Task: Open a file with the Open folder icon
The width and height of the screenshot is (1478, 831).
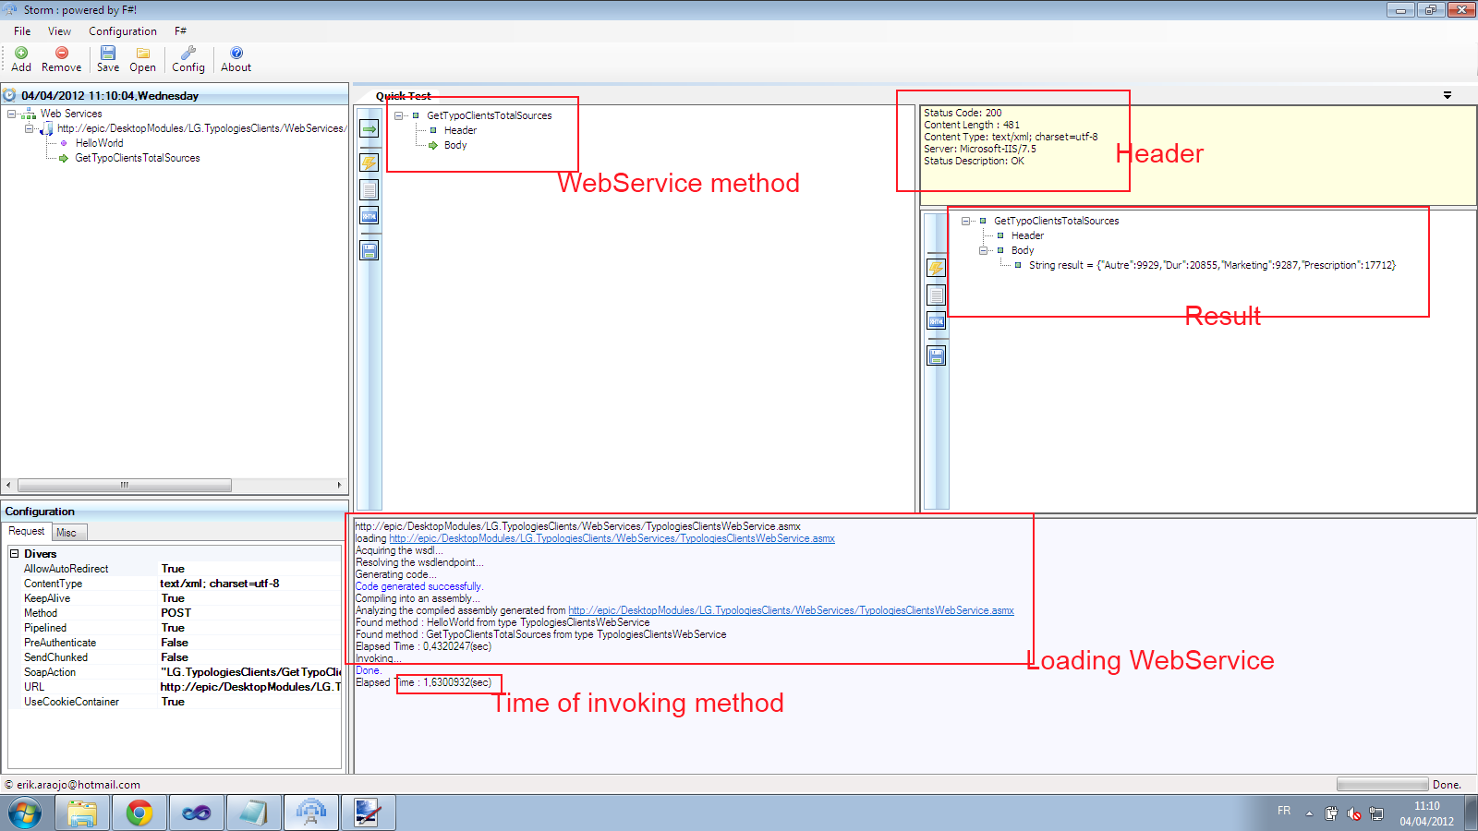Action: pos(143,54)
